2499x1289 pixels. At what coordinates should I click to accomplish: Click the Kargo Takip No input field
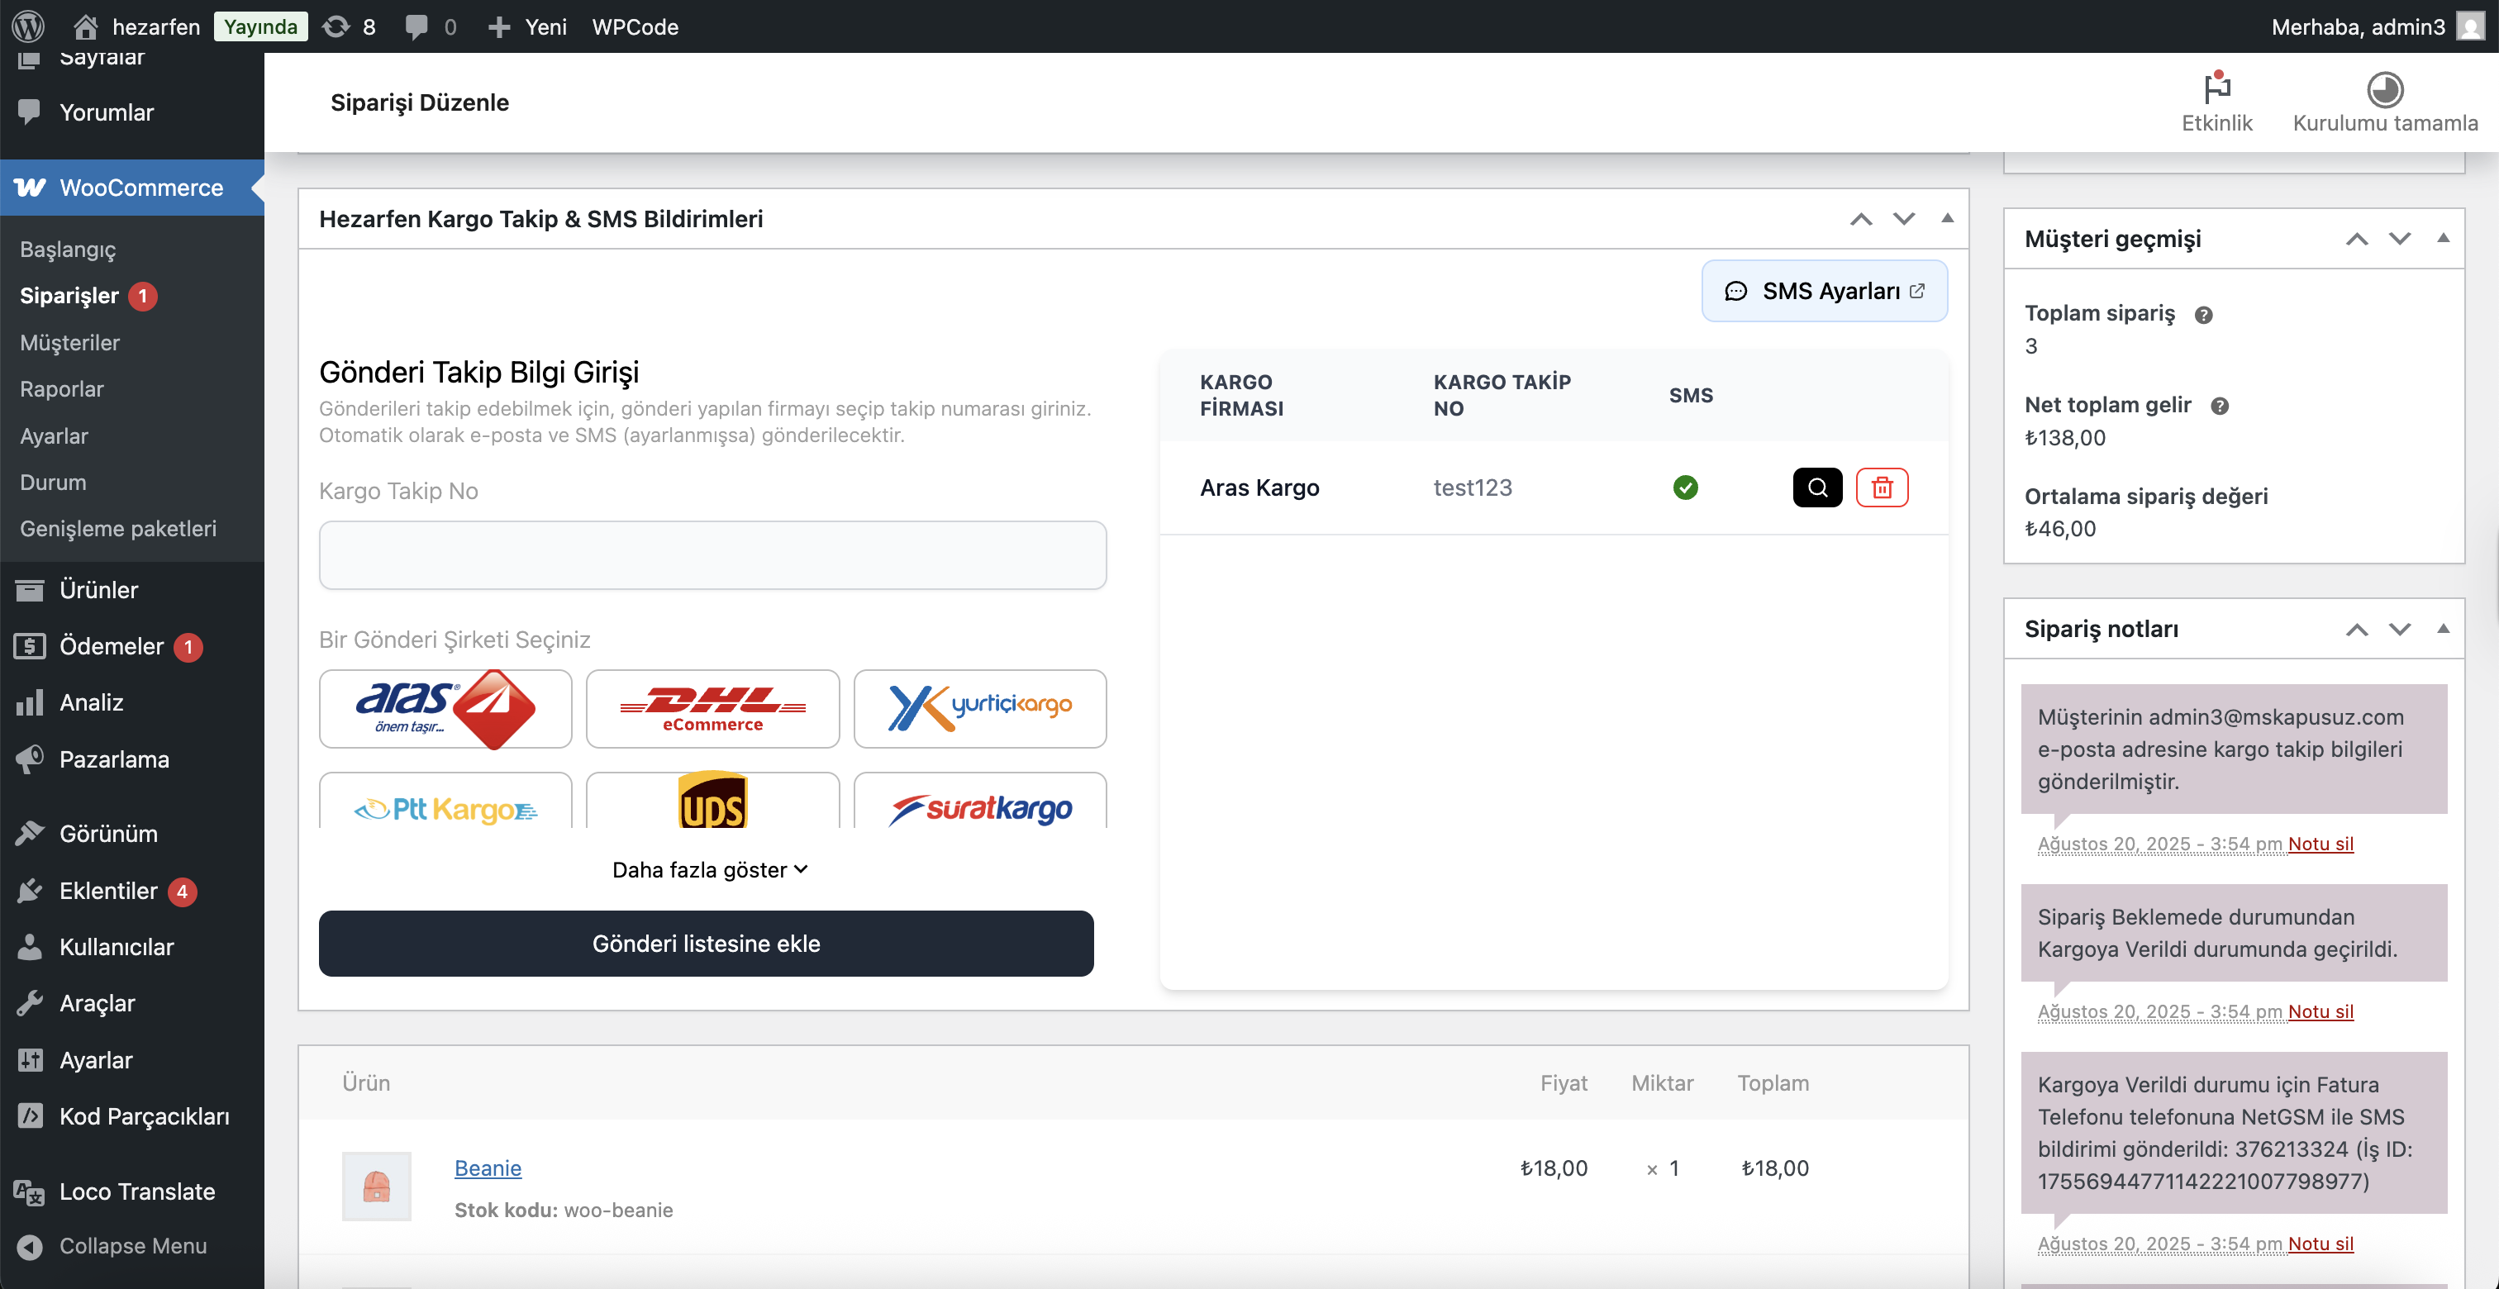[711, 554]
